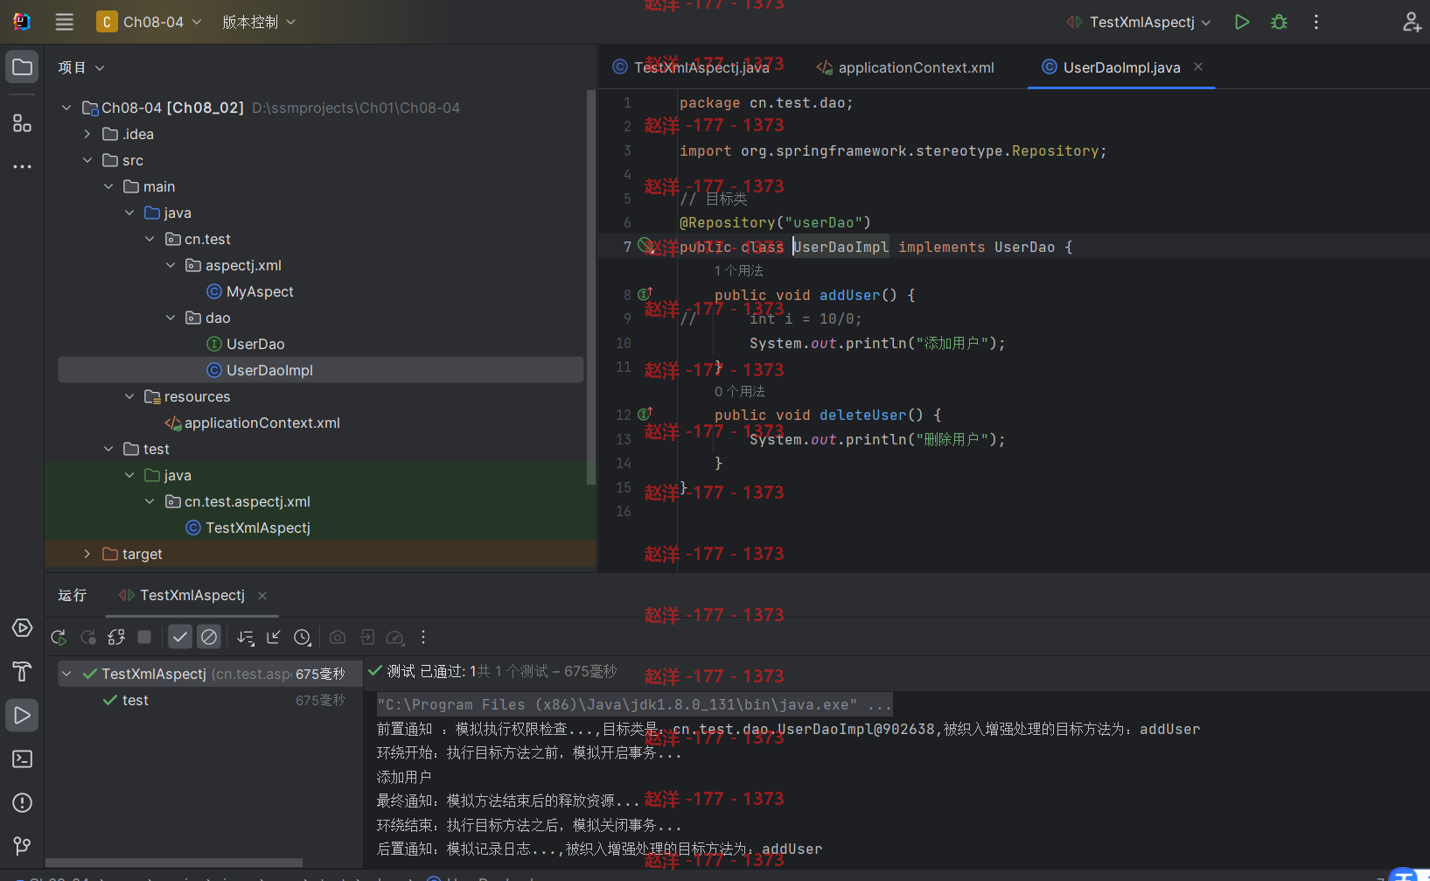Collapse the src folder
Viewport: 1430px width, 881px height.
tap(87, 160)
